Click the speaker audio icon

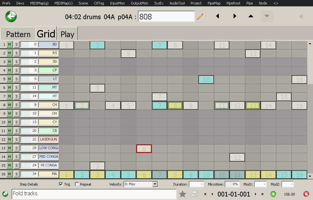[301, 16]
